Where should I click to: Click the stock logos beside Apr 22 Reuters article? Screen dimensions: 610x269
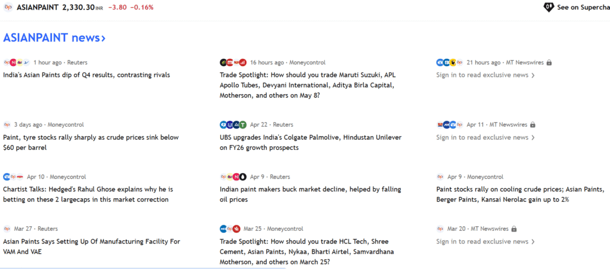tap(234, 125)
